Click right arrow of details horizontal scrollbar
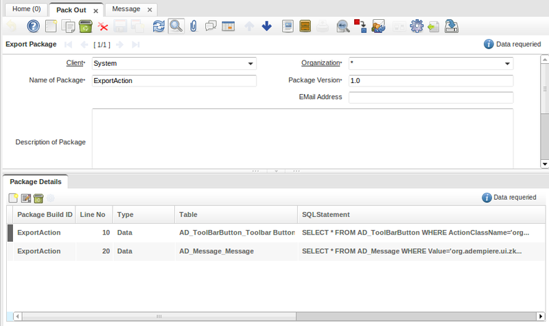The height and width of the screenshot is (326, 549). 541,316
